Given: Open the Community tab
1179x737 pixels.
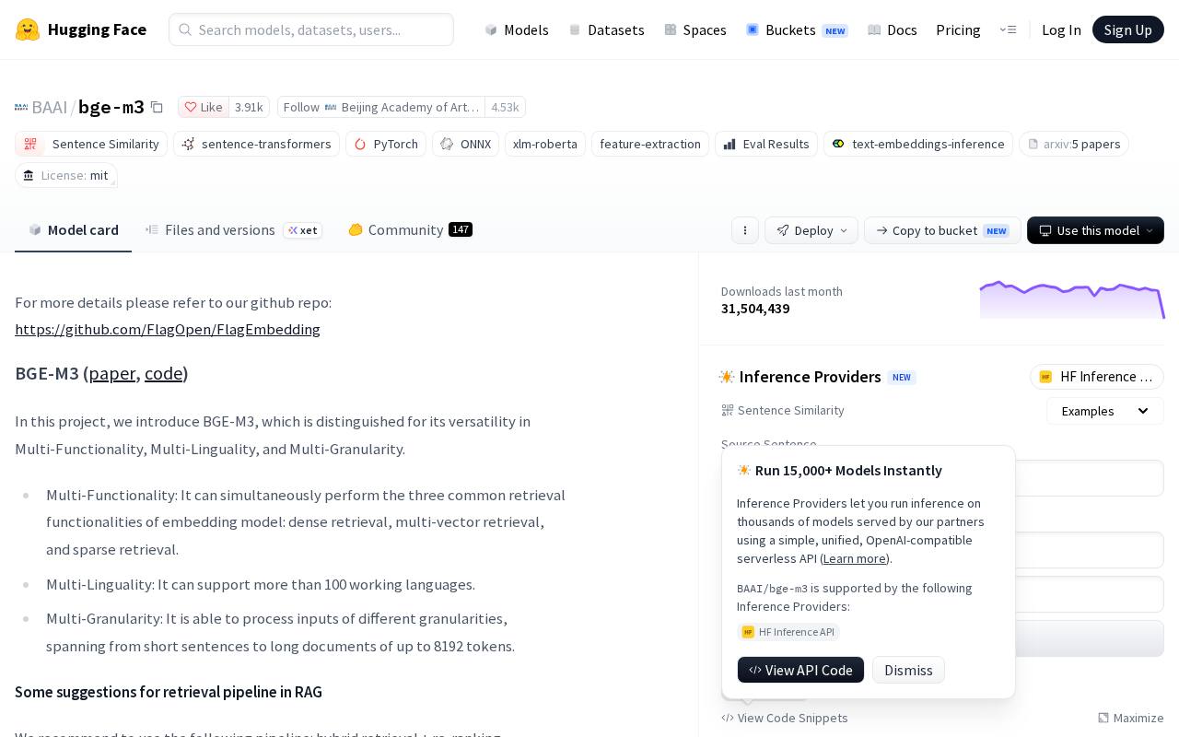Looking at the screenshot, I should 411,229.
